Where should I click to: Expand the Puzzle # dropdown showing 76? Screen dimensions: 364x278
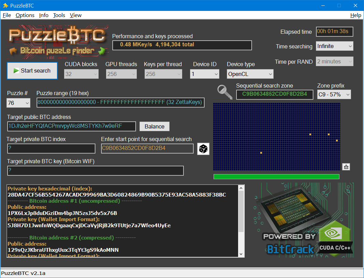[18, 103]
